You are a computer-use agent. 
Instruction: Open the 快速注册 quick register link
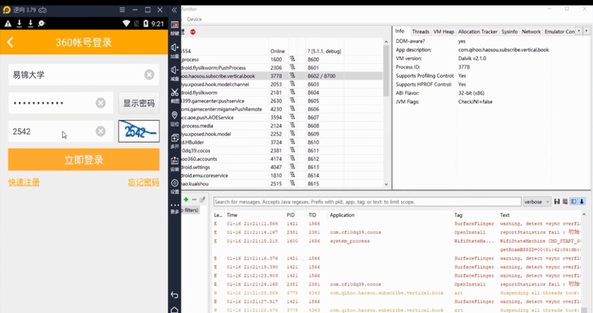[x=24, y=183]
